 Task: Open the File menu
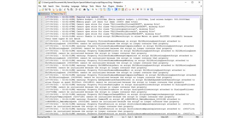[40, 6]
